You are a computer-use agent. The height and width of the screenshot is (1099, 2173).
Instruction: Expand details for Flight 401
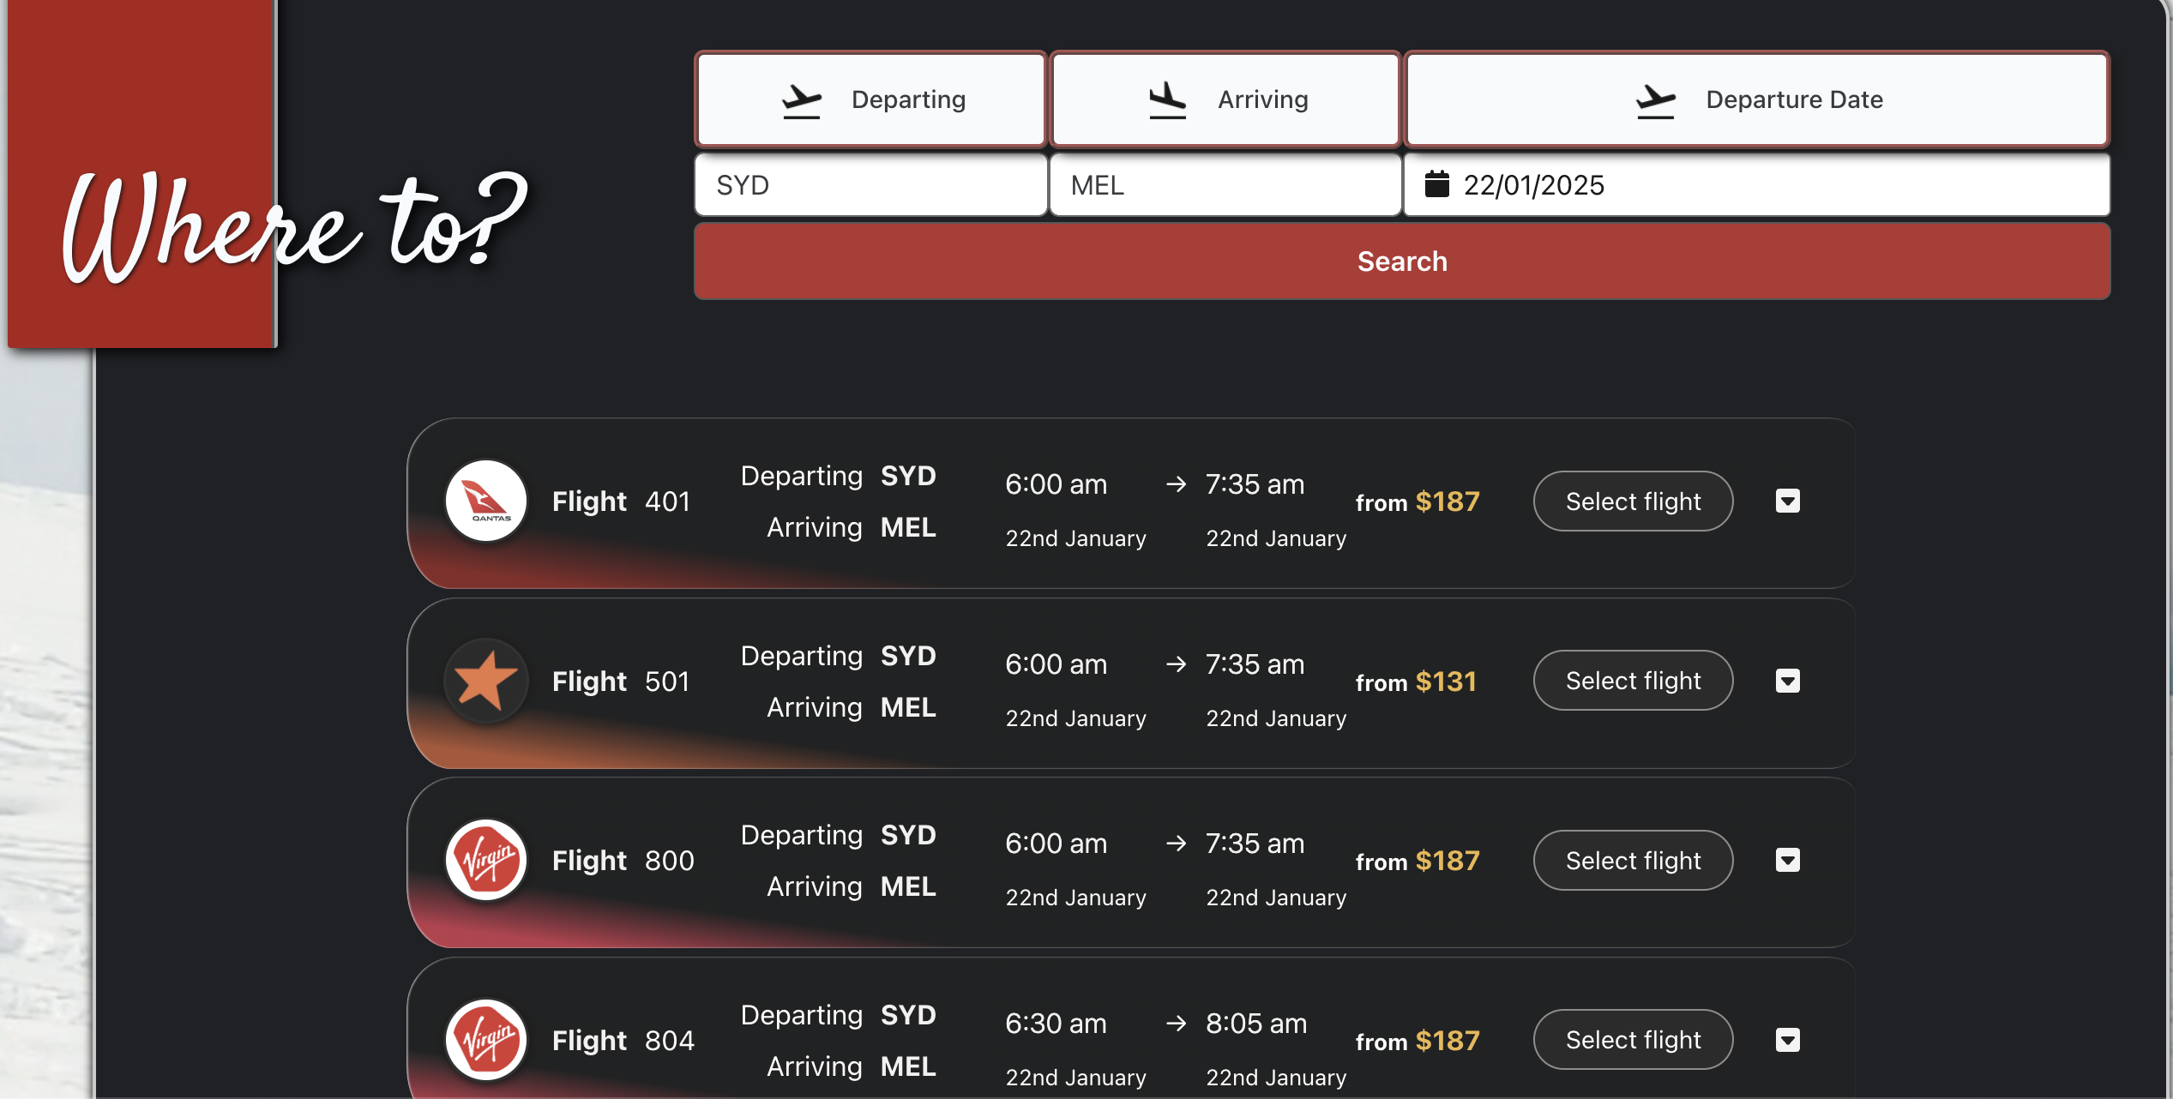(x=1787, y=501)
